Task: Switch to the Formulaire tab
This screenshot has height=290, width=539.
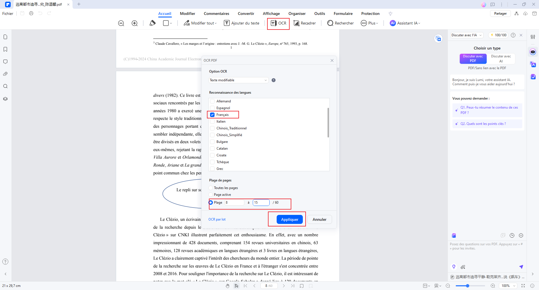Action: coord(343,14)
